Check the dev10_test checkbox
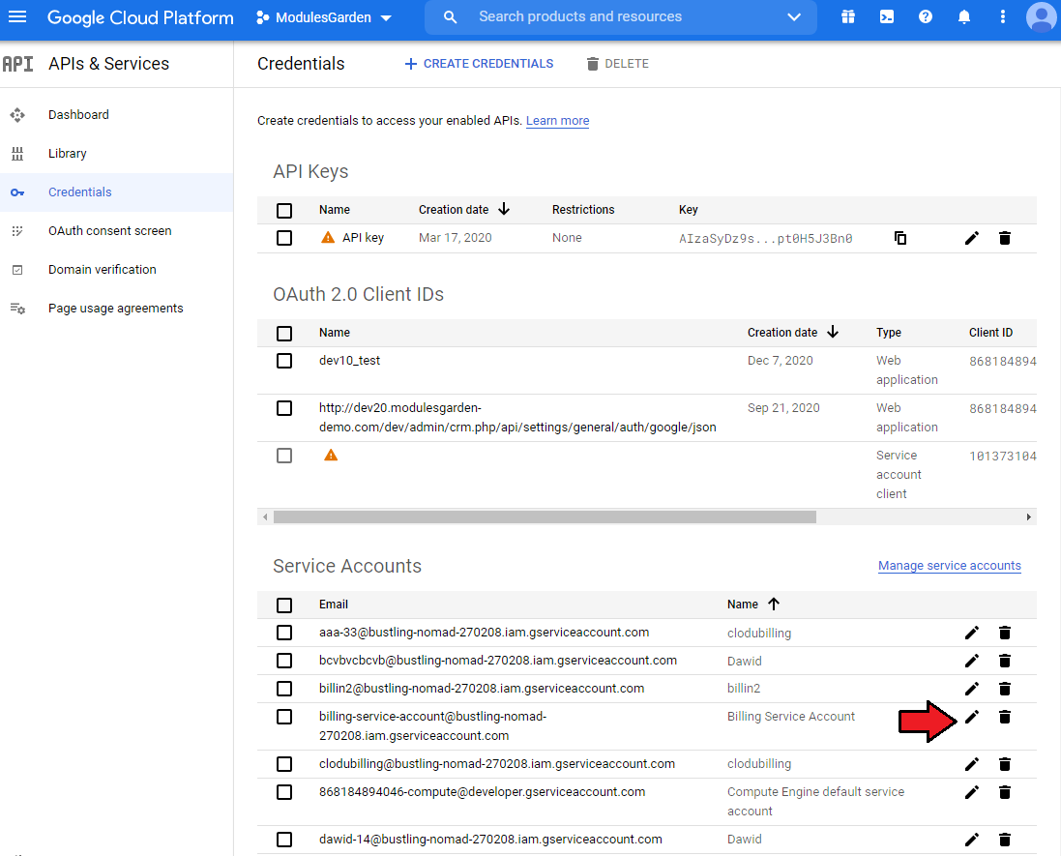 [284, 361]
